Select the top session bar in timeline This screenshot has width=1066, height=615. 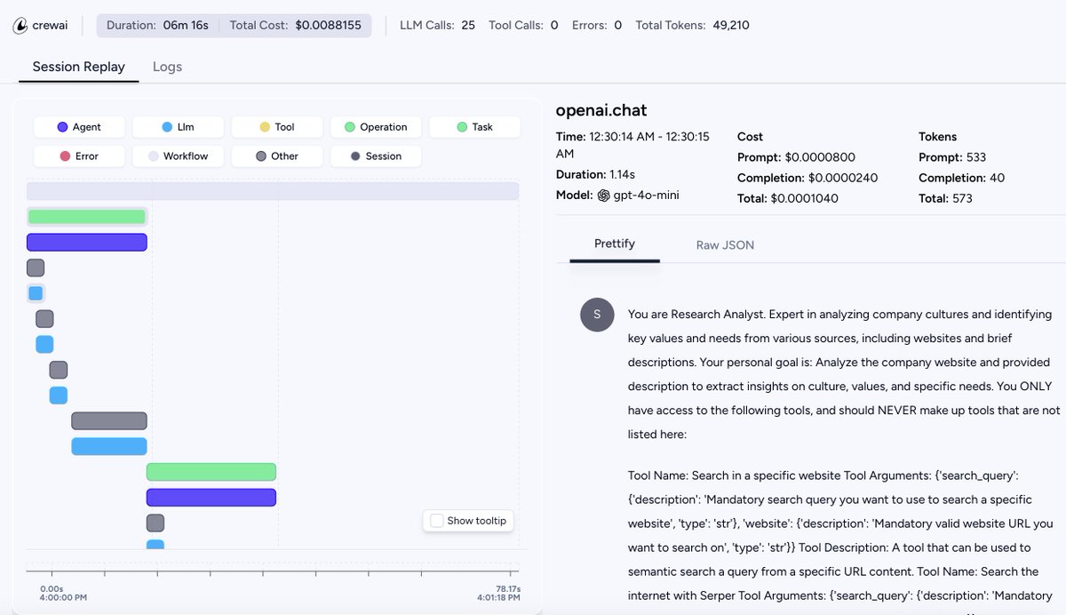tap(273, 191)
